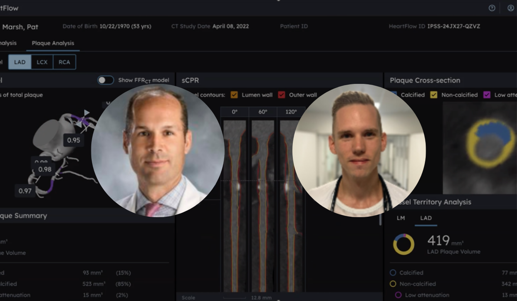Click the 60° sCPR view column

pos(263,200)
